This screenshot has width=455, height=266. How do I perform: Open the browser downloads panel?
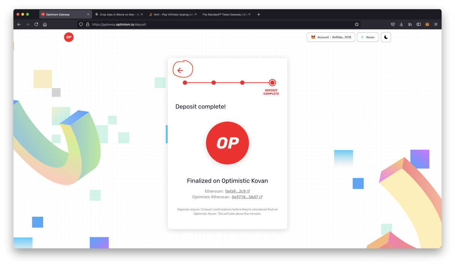coord(401,24)
